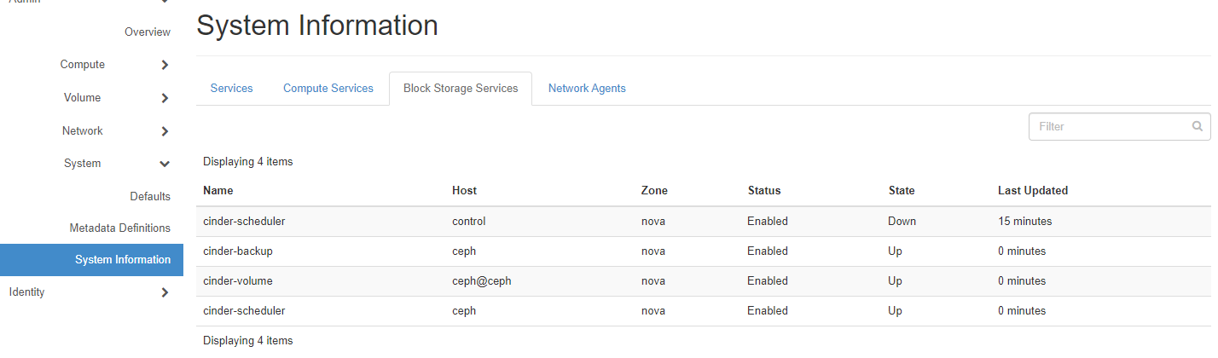Sort table by Name column header
Viewport: 1218px width, 358px height.
point(218,191)
